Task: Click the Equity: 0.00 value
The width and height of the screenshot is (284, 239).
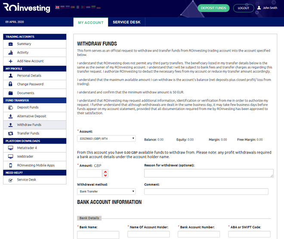Action: (x=185, y=140)
